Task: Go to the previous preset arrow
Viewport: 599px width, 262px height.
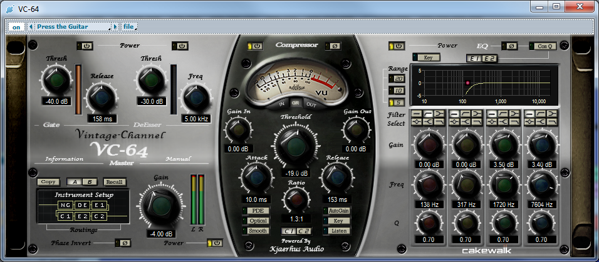Action: pos(31,27)
